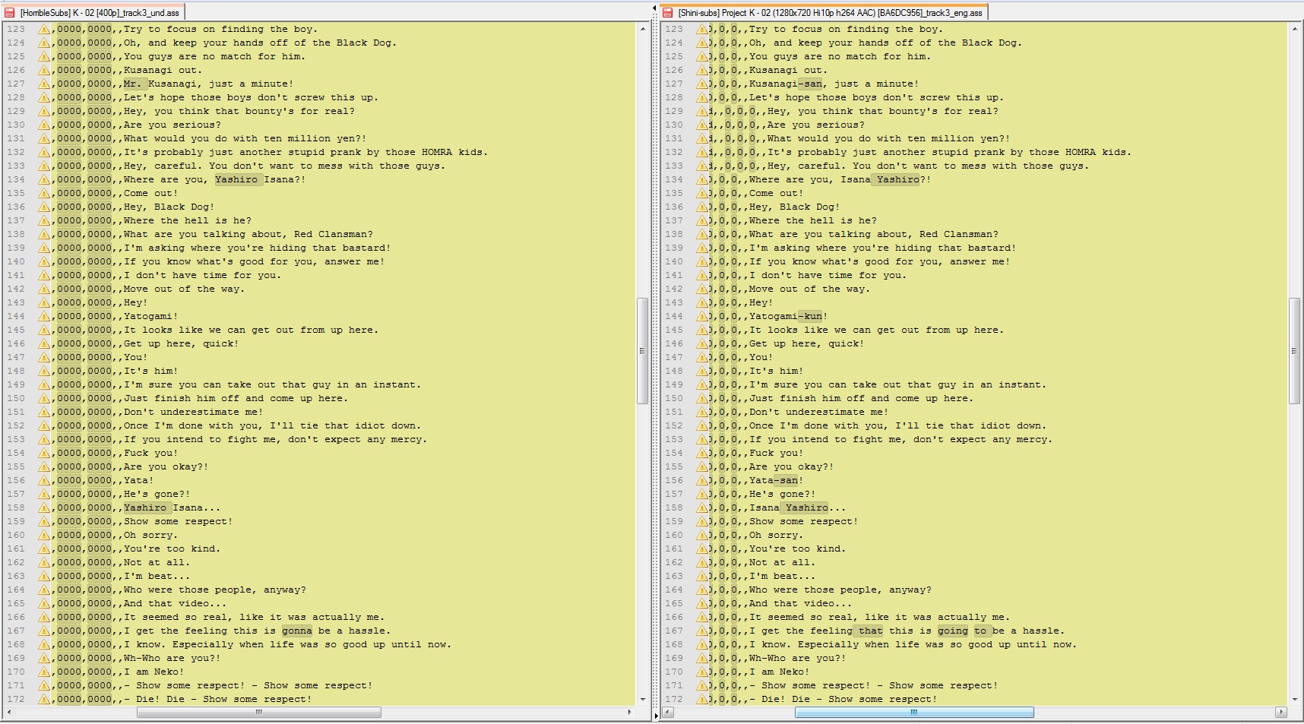Click 'Where are you, Yashiro Isana?!' in left pane
The width and height of the screenshot is (1304, 724).
tap(214, 180)
